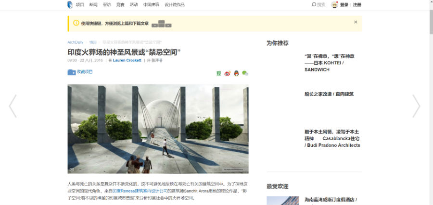Dismiss the yellow shortcut tip banner
The height and width of the screenshot is (205, 433).
356,22
